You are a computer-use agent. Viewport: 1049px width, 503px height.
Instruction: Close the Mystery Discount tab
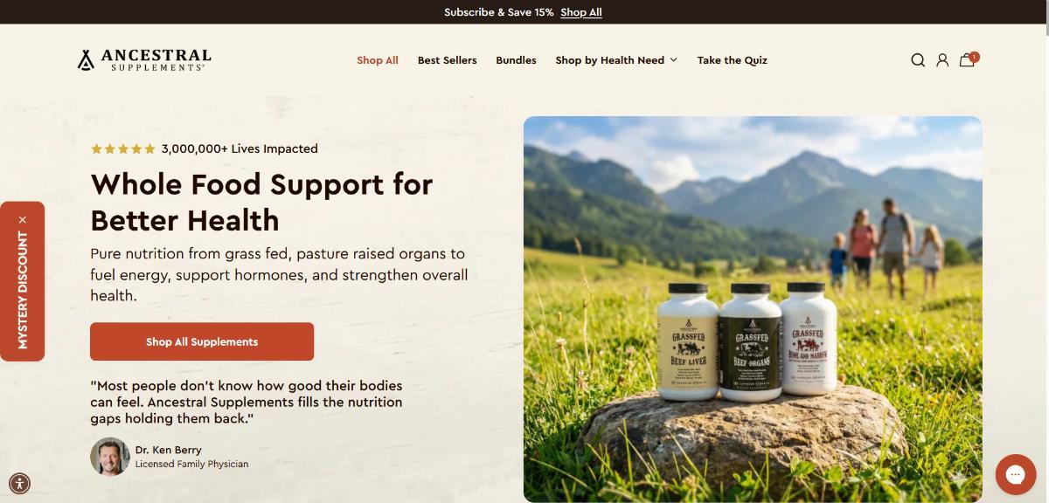[23, 219]
